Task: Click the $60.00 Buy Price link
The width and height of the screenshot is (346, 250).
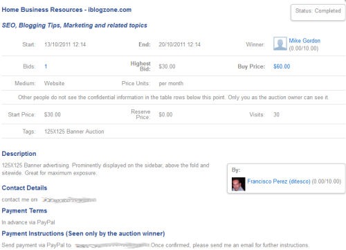Action: click(282, 66)
